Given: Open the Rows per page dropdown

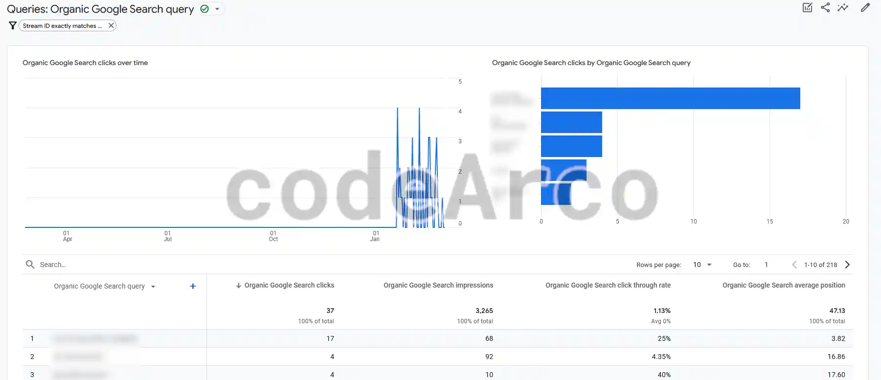Looking at the screenshot, I should tap(702, 265).
